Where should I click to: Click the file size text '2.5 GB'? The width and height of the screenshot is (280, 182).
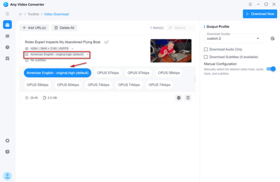coord(52,98)
